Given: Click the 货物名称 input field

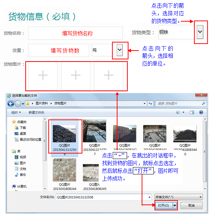Looking at the screenshot, I should click(75, 33).
